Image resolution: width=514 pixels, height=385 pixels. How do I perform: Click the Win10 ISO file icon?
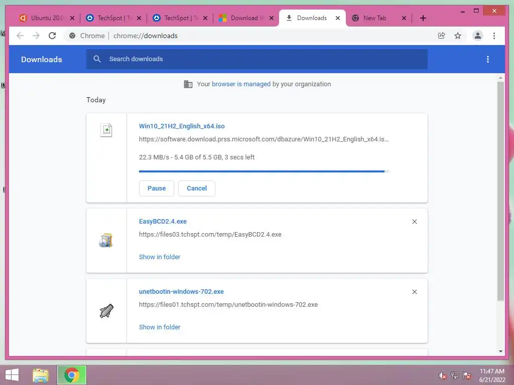pos(106,130)
